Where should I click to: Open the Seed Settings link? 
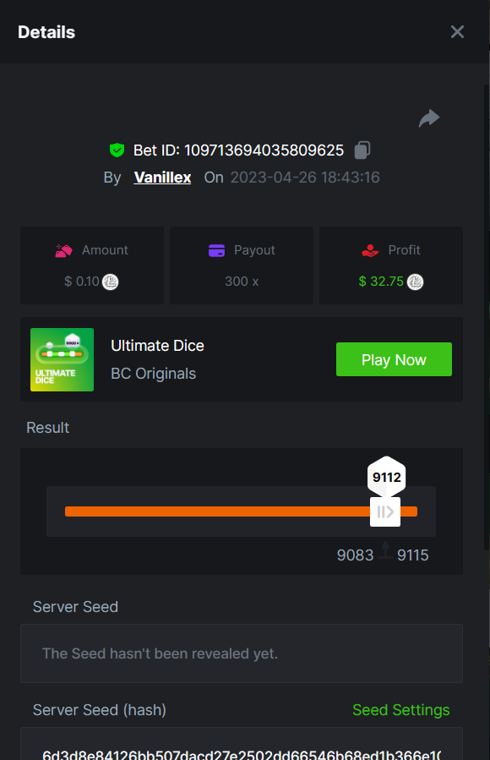tap(401, 709)
